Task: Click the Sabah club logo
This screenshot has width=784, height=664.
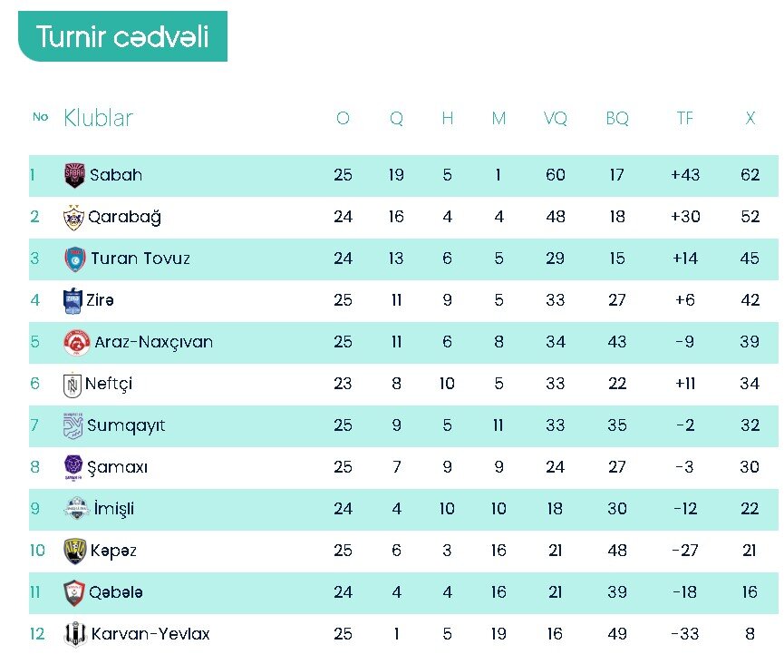Action: point(74,175)
